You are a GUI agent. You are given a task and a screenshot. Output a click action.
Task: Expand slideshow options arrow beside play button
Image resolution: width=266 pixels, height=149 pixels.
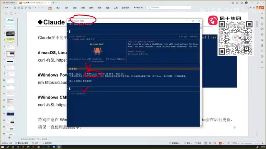click(223, 143)
